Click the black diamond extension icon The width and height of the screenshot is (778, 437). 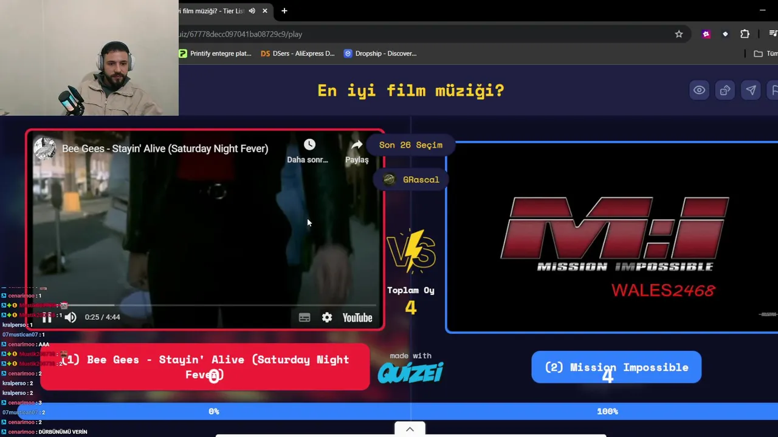tap(725, 34)
